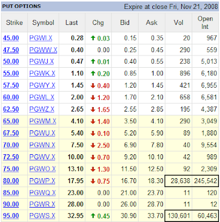This screenshot has height=222, width=220.
Task: Open the 45.00 strike link
Action: 11,38
